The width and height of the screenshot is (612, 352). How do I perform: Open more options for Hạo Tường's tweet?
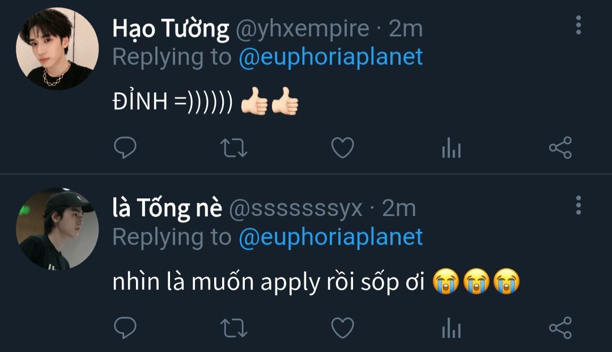578,26
